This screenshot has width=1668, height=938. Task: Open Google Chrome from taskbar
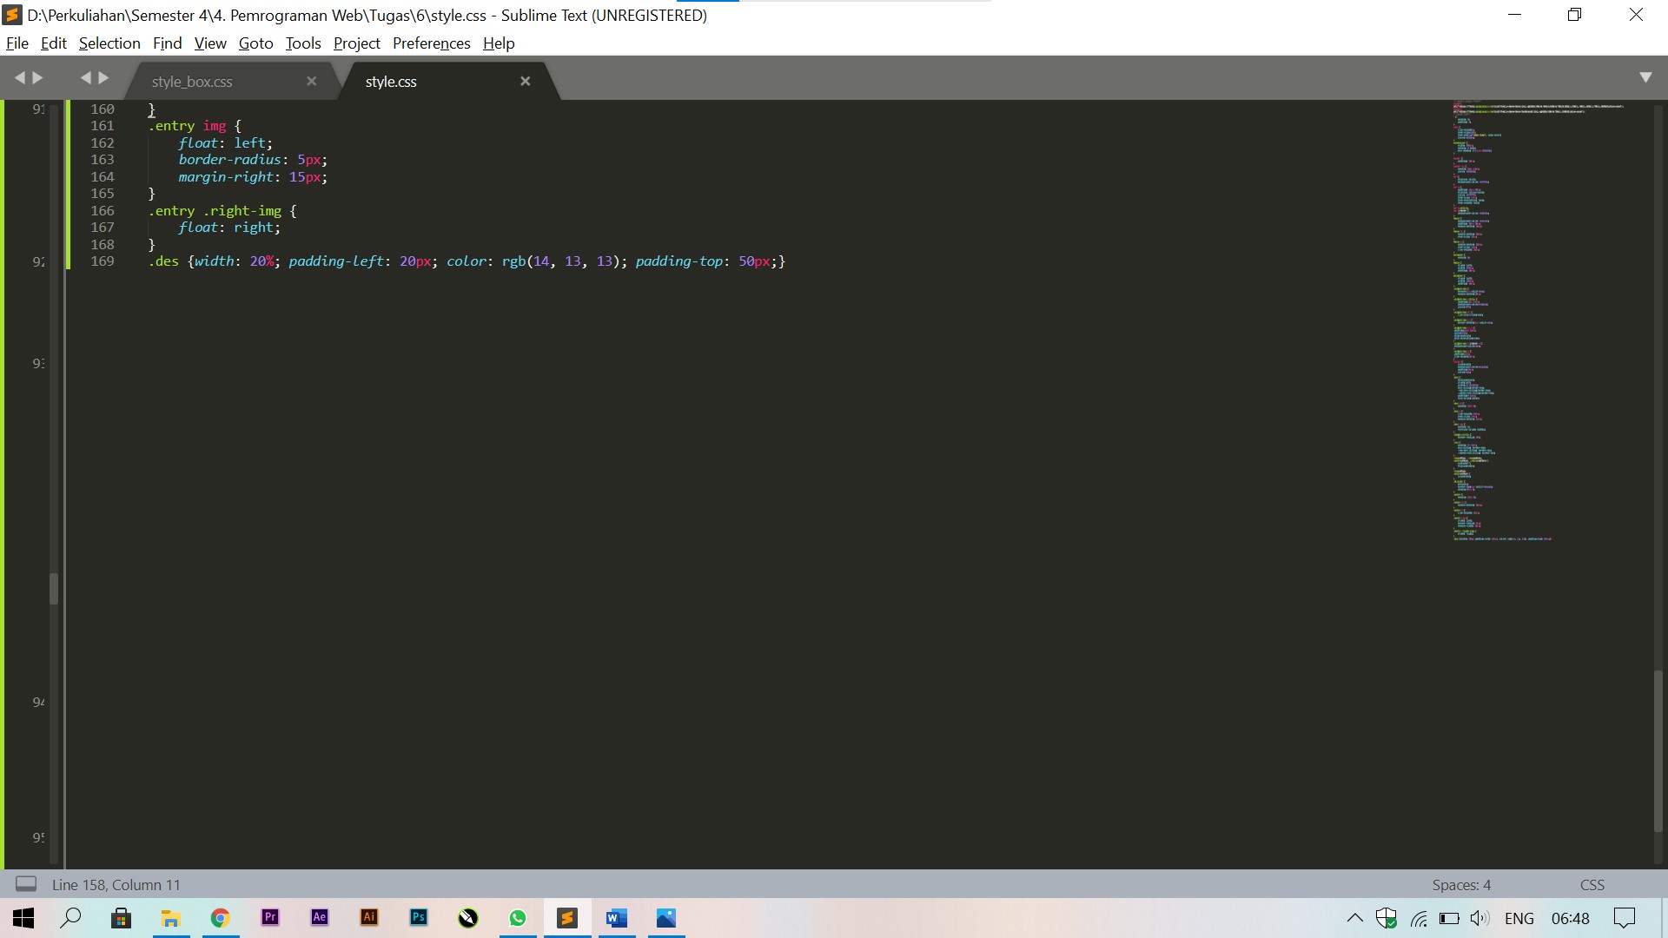(220, 918)
